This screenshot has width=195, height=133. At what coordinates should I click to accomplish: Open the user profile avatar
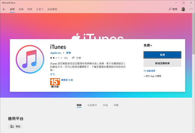coord(183,9)
